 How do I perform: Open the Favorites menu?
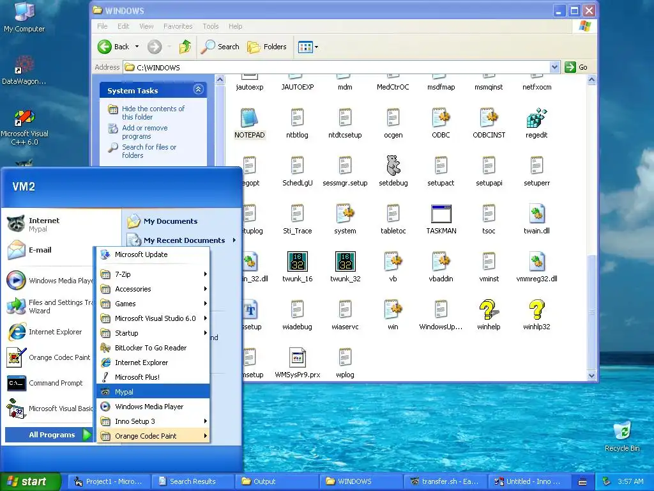(x=178, y=26)
